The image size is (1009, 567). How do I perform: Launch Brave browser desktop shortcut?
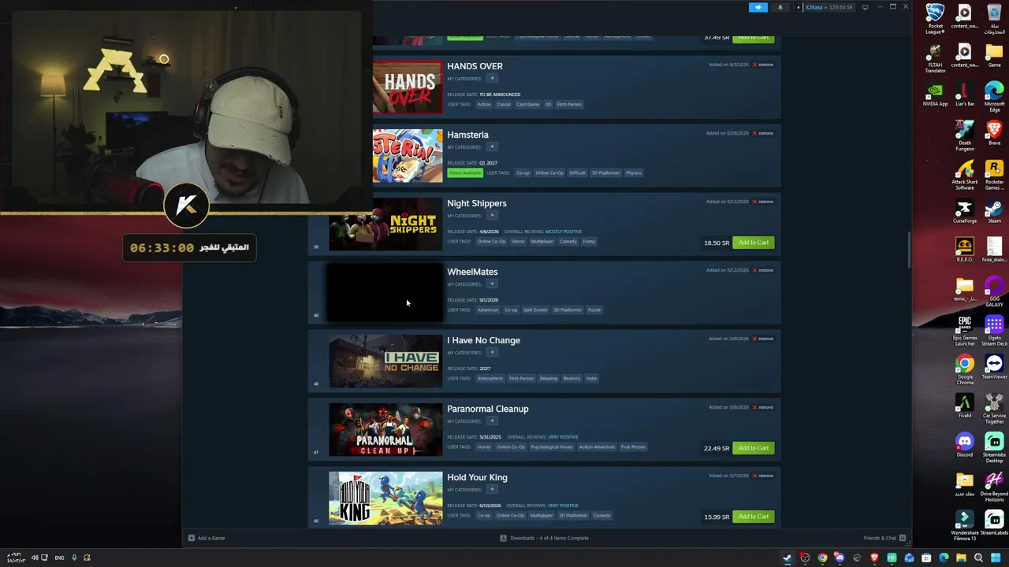click(x=994, y=133)
